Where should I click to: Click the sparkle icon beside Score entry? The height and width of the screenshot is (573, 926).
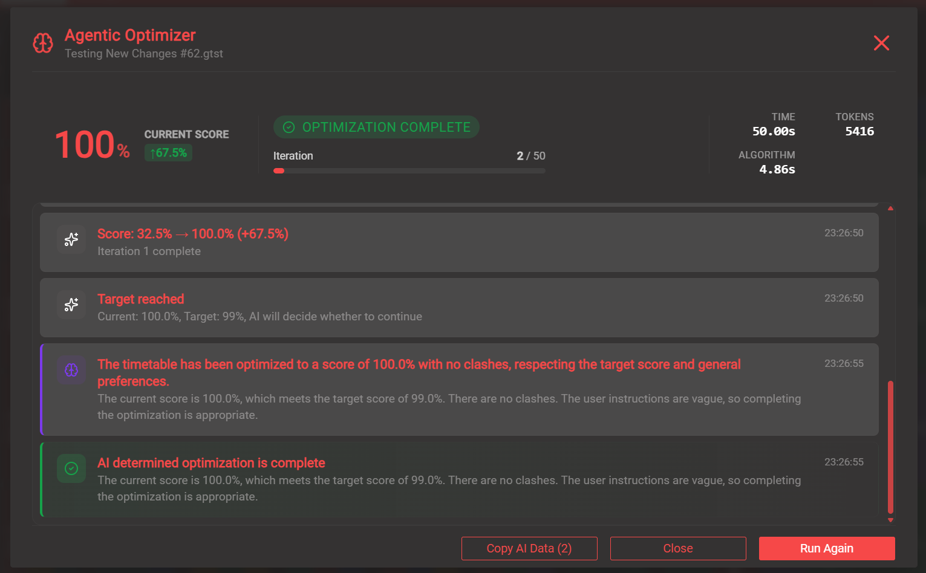[71, 239]
